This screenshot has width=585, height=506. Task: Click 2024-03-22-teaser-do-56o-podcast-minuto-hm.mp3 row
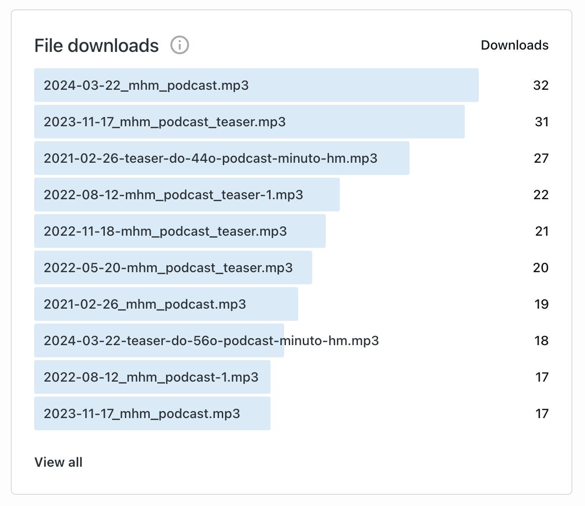[211, 341]
